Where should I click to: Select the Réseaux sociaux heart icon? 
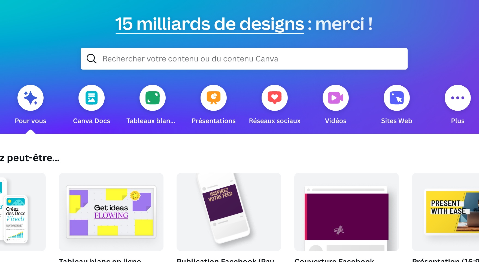pyautogui.click(x=275, y=98)
